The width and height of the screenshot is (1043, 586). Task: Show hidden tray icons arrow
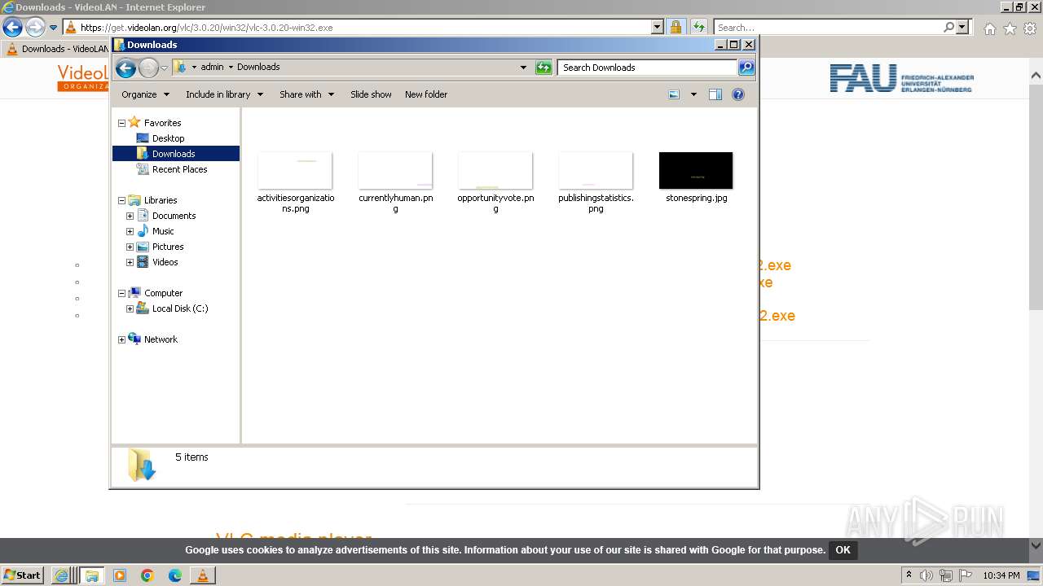909,575
